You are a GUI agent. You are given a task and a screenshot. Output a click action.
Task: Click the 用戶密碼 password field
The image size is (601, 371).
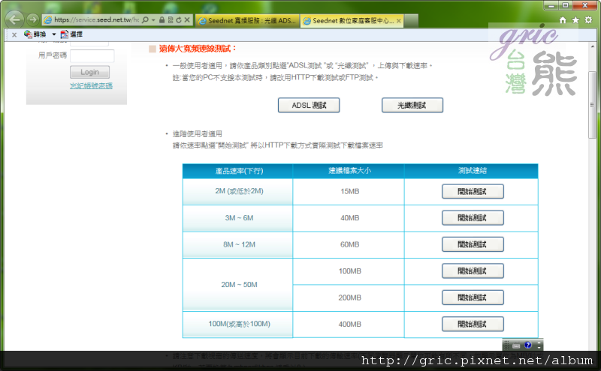pos(92,56)
